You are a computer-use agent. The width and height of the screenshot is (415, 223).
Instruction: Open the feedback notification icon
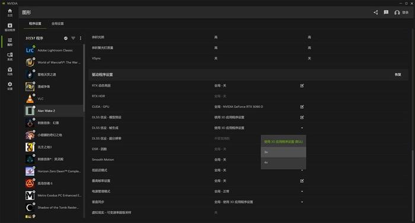386,12
